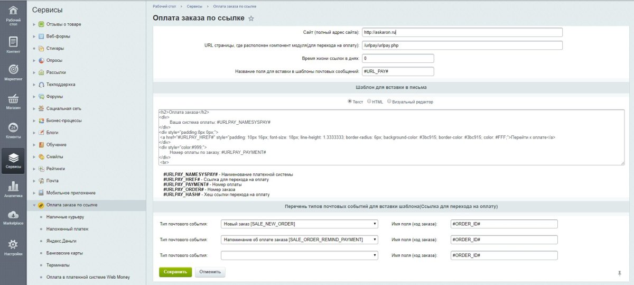634x285 pixels.
Task: Open the Рабочий стол home icon
Action: [13, 12]
